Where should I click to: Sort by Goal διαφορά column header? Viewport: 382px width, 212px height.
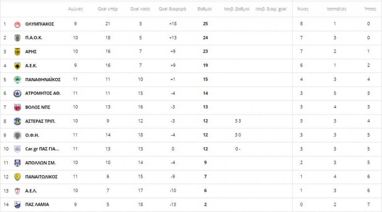(172, 9)
